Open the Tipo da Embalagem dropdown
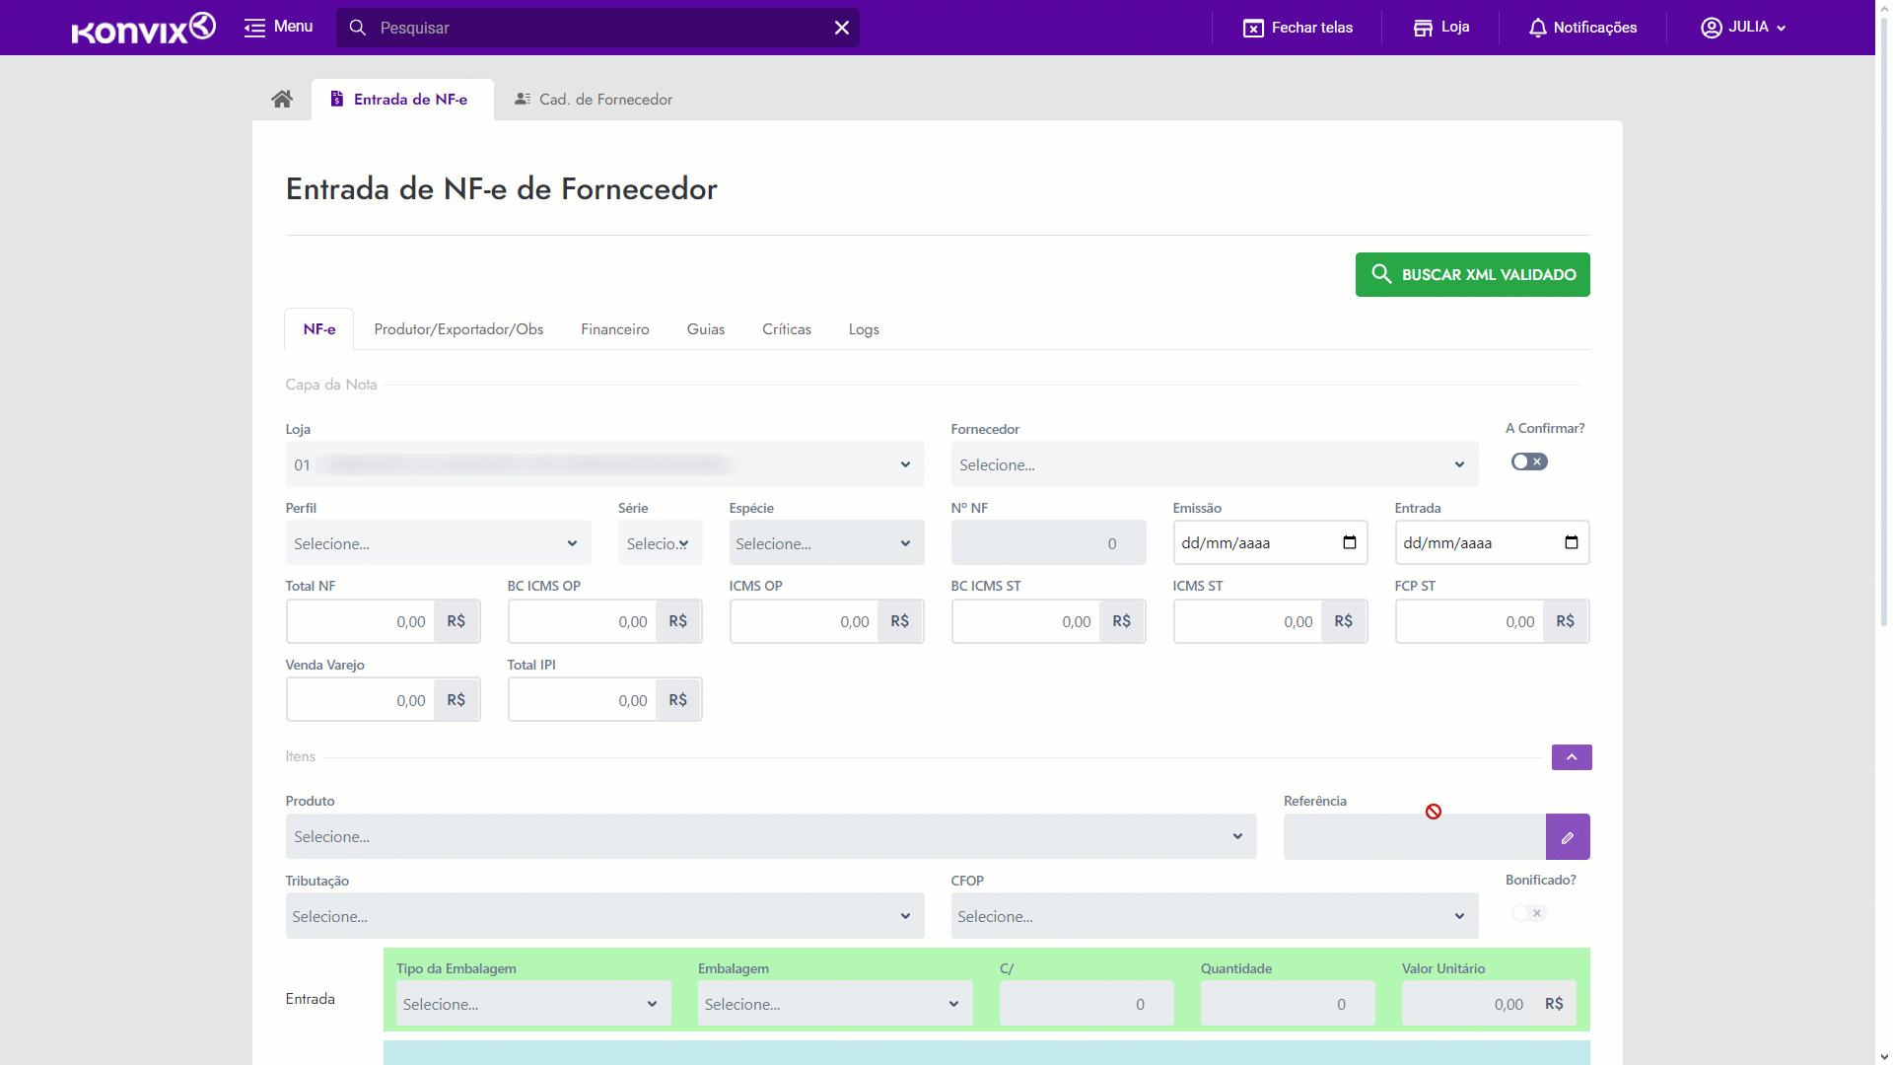Screen dimensions: 1893x1065 pyautogui.click(x=532, y=1004)
